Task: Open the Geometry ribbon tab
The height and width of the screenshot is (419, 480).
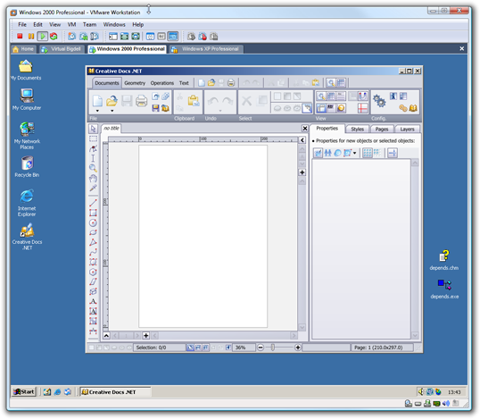Action: pos(135,83)
